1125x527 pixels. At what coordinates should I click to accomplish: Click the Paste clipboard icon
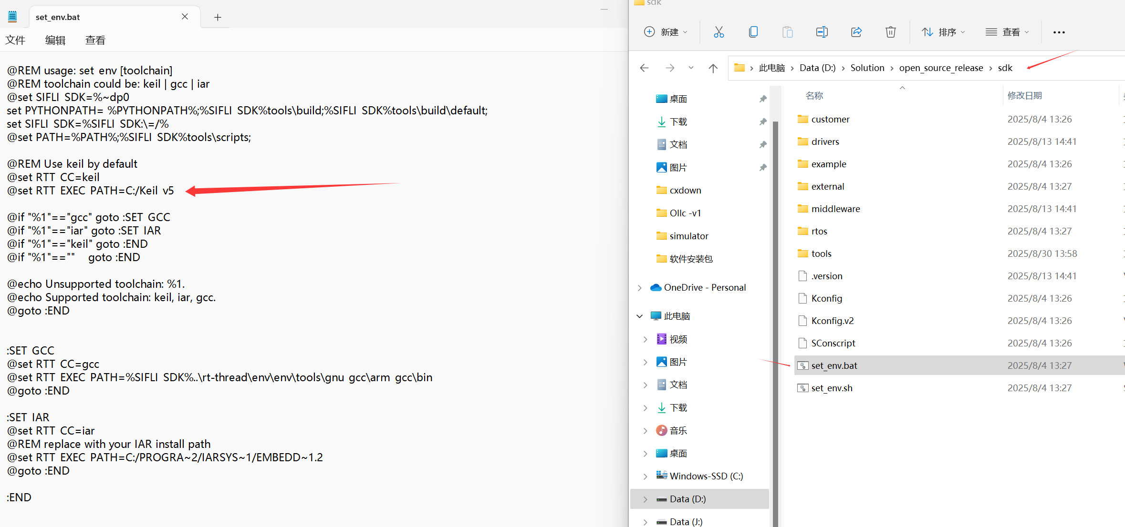point(787,32)
